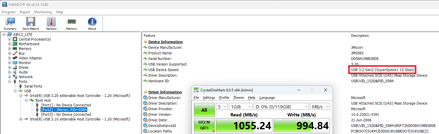Open the D: drive selection dropdown
The height and width of the screenshot is (134, 439).
(281, 106)
